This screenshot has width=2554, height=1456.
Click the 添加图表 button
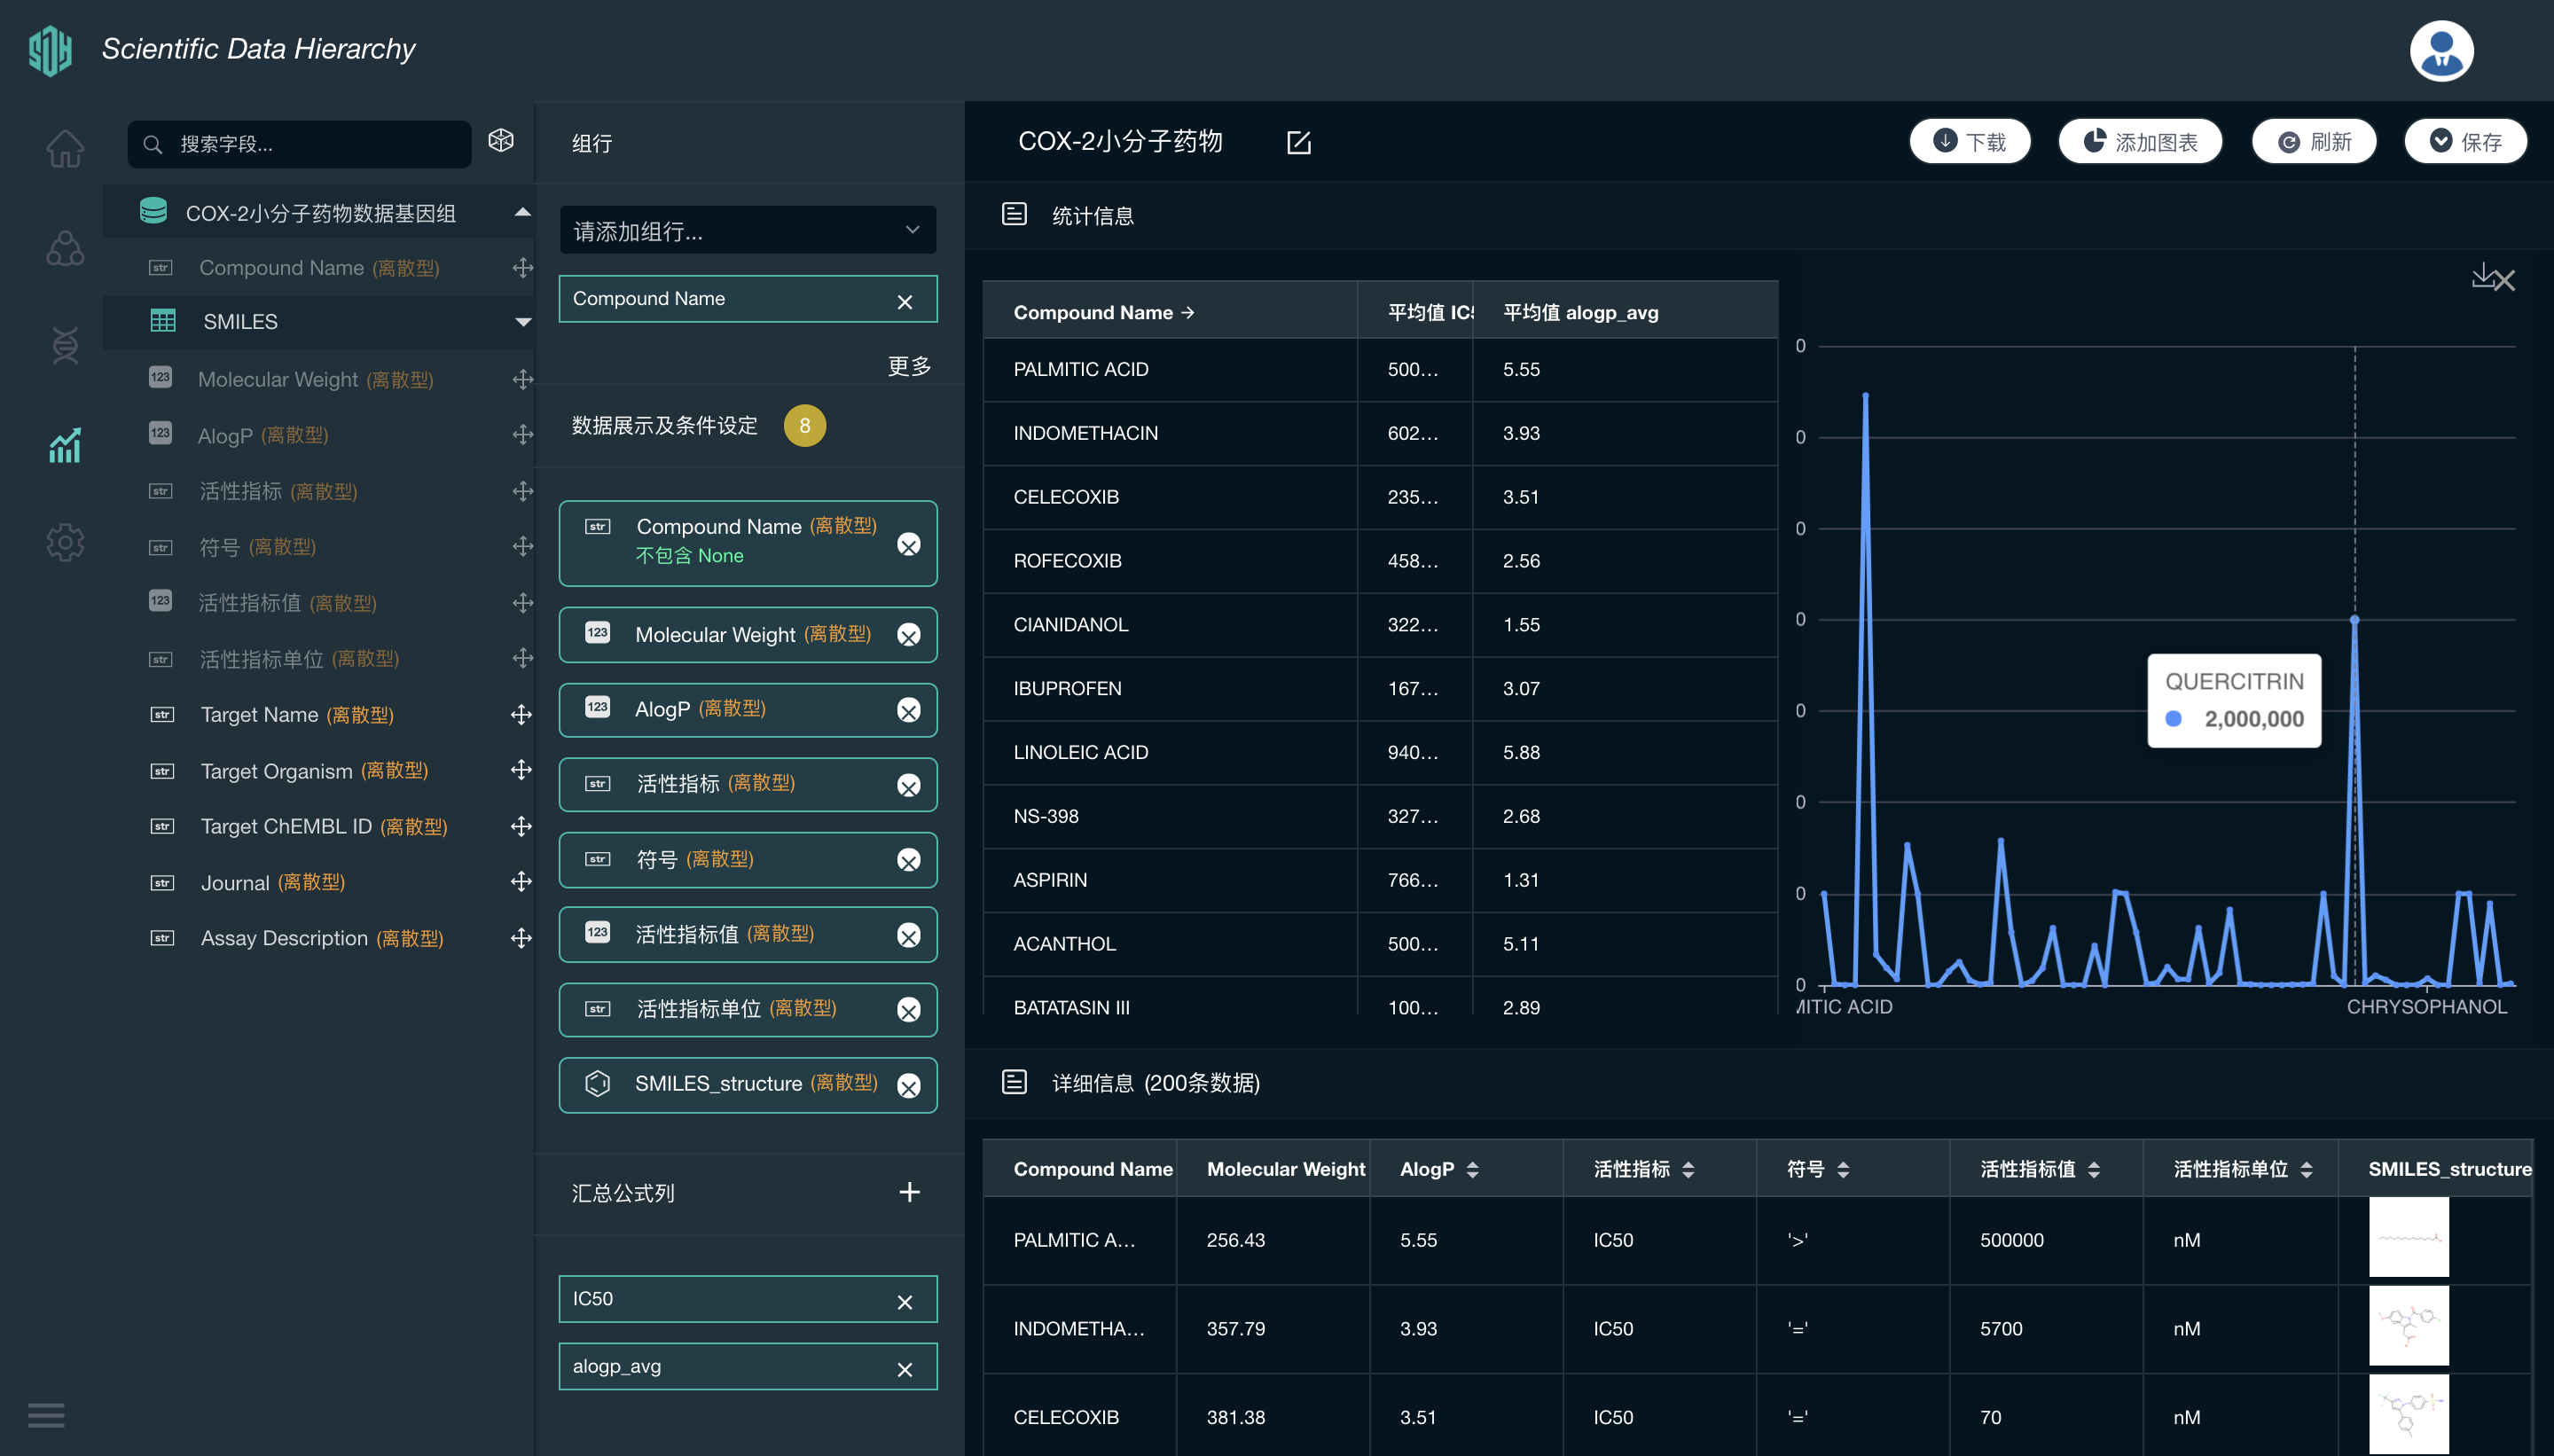click(x=2140, y=142)
